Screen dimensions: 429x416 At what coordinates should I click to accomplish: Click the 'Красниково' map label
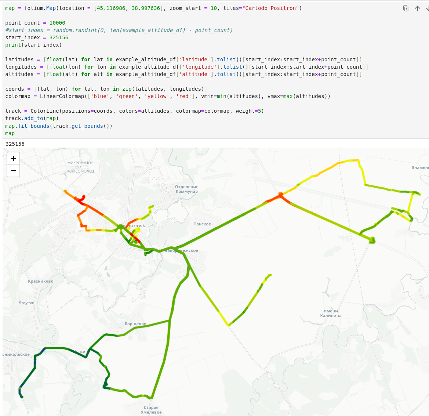tap(41, 281)
